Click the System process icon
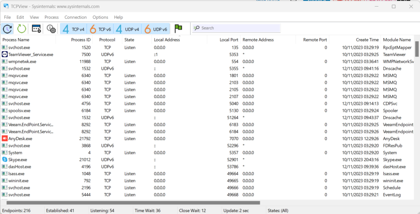Viewport: 420px width, 214px height. 5,153
